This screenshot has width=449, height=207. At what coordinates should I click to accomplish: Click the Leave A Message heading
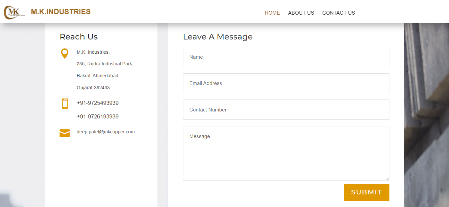[218, 37]
